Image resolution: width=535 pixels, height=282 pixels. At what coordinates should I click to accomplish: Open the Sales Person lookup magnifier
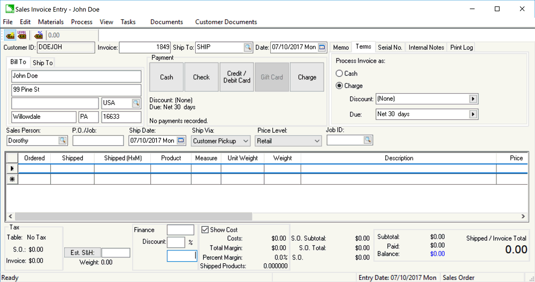(x=63, y=141)
